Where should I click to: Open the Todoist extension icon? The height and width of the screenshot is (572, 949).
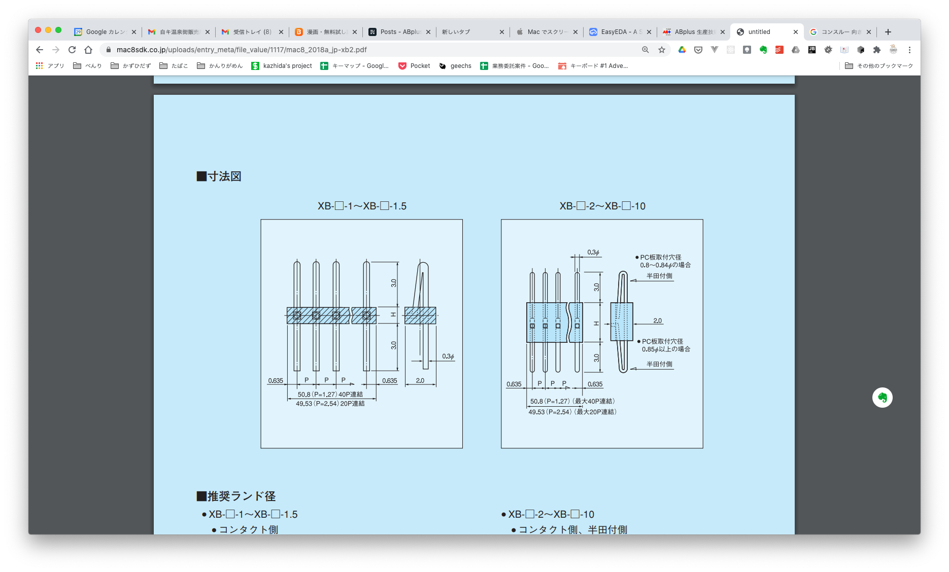click(779, 50)
